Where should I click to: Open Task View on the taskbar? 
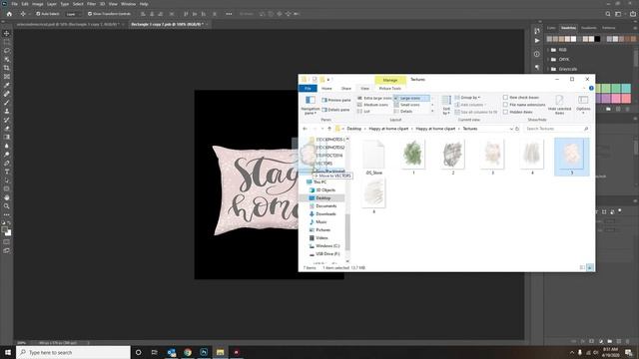(x=155, y=352)
